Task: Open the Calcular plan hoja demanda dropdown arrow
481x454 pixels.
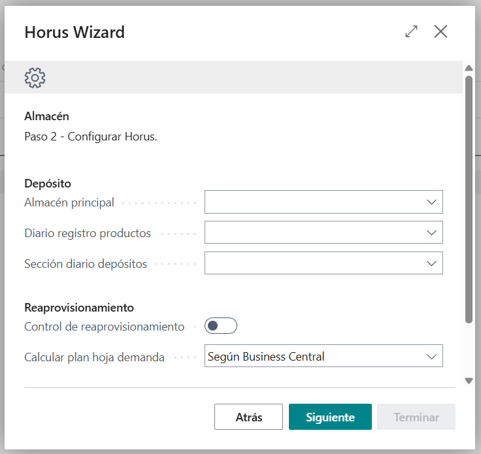Action: tap(431, 357)
